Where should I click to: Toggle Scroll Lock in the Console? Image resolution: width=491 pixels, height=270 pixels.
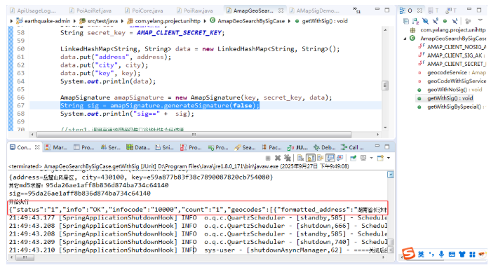[310, 158]
